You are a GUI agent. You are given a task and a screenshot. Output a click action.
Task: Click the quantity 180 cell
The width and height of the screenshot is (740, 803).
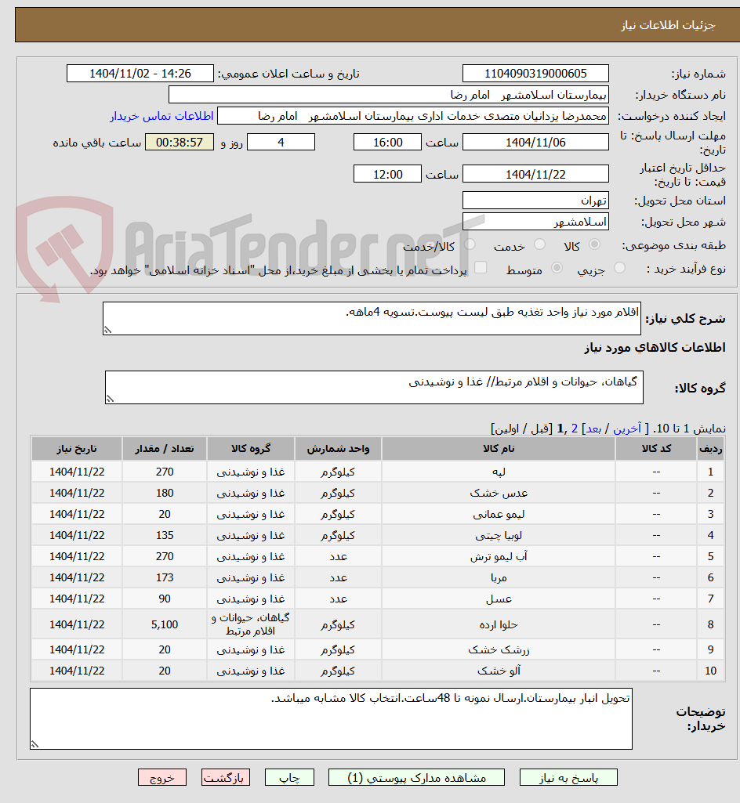point(165,493)
